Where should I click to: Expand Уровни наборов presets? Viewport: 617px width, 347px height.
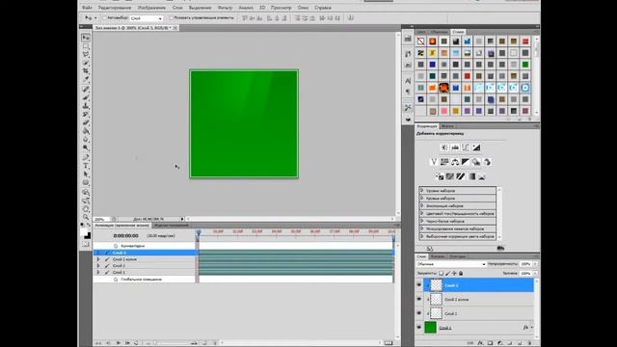pyautogui.click(x=422, y=191)
